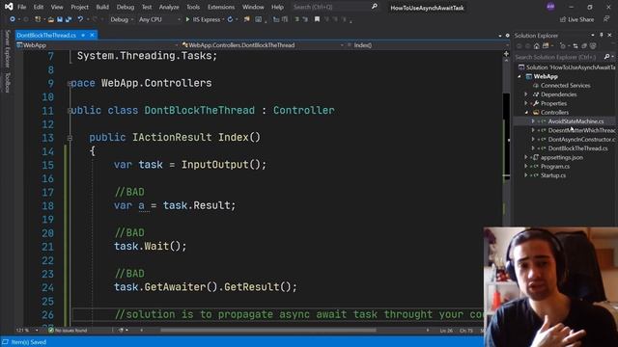Toggle pin on the DontBlockTheThread.cs tab
The width and height of the screenshot is (618, 347).
tap(83, 35)
